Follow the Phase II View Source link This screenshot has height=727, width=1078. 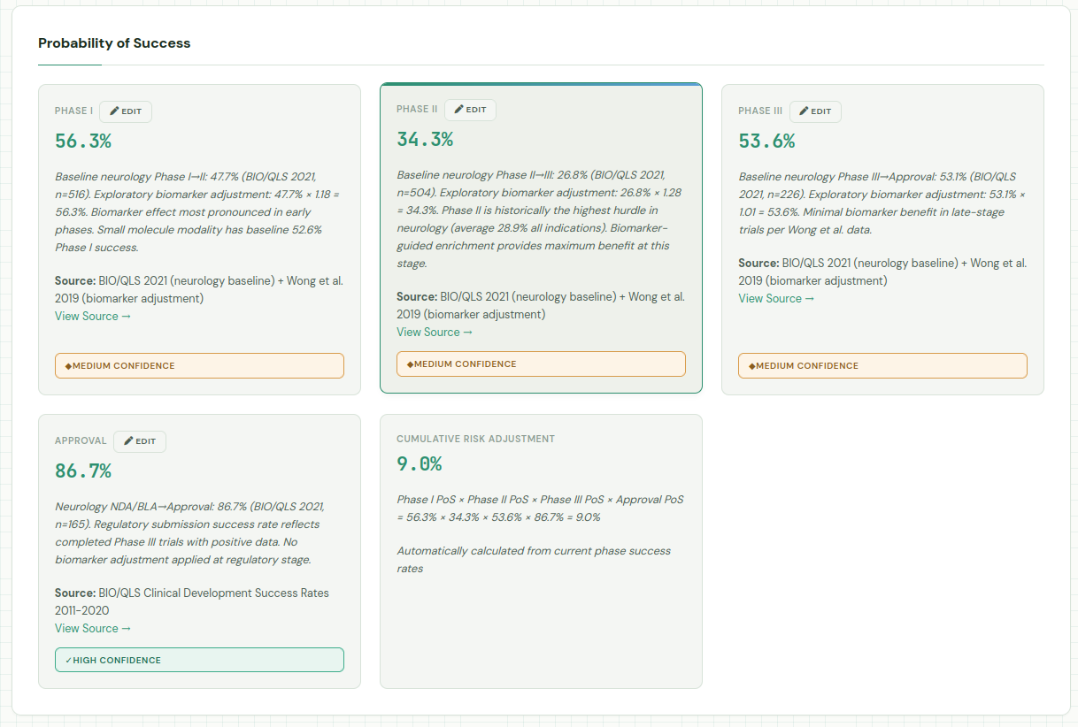pos(435,333)
